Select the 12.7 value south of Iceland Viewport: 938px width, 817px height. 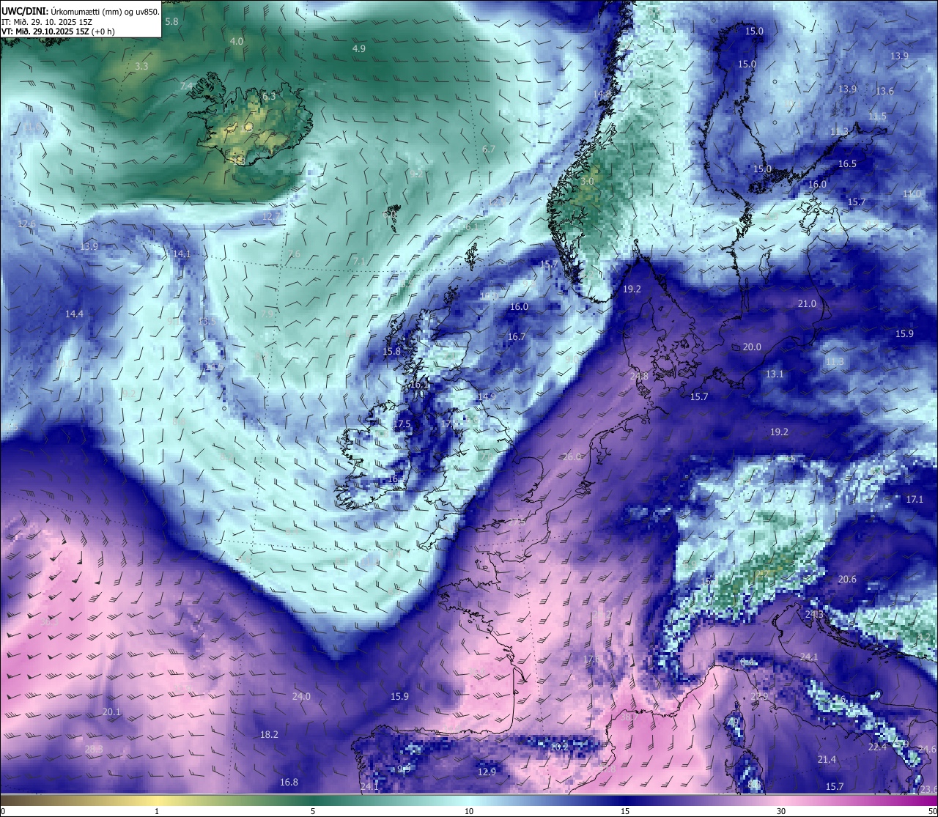click(271, 217)
